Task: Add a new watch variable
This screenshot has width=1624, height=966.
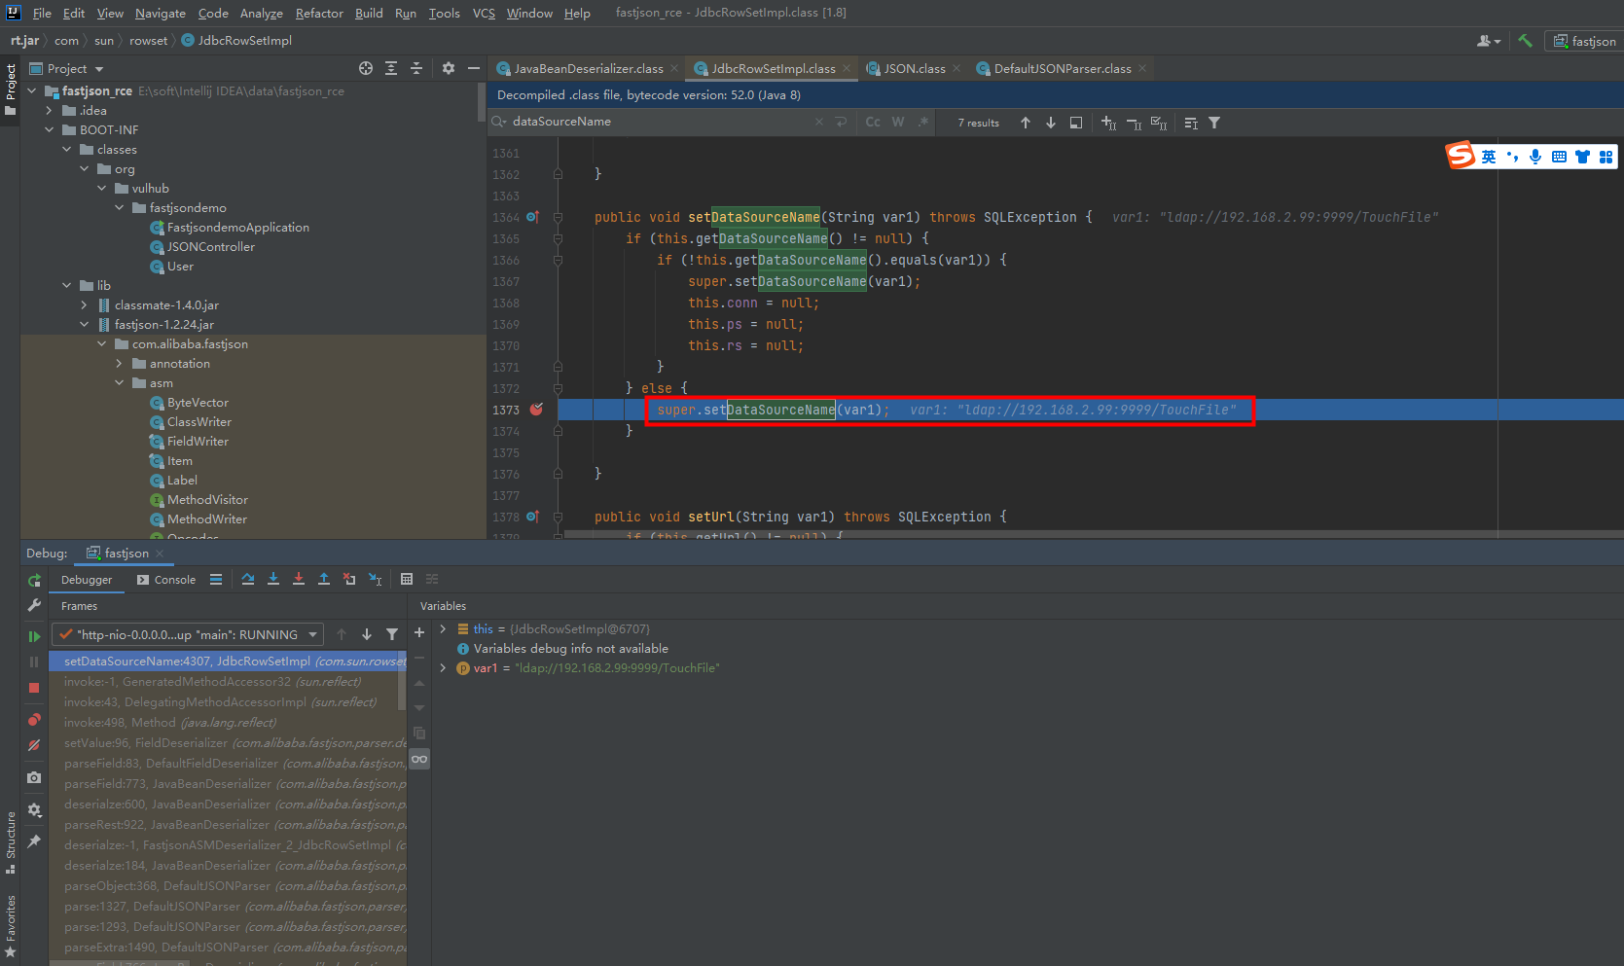Action: (x=419, y=632)
